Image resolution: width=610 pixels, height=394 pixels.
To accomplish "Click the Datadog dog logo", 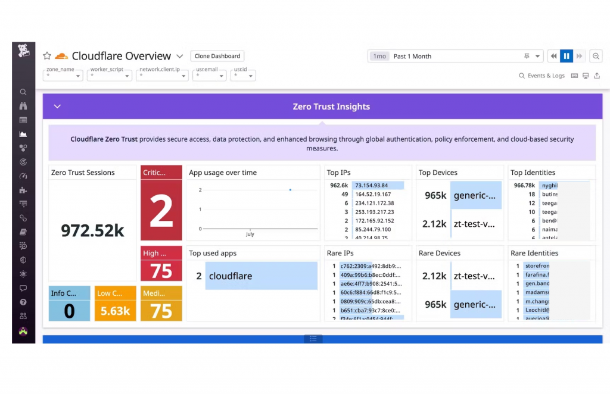I will [23, 51].
